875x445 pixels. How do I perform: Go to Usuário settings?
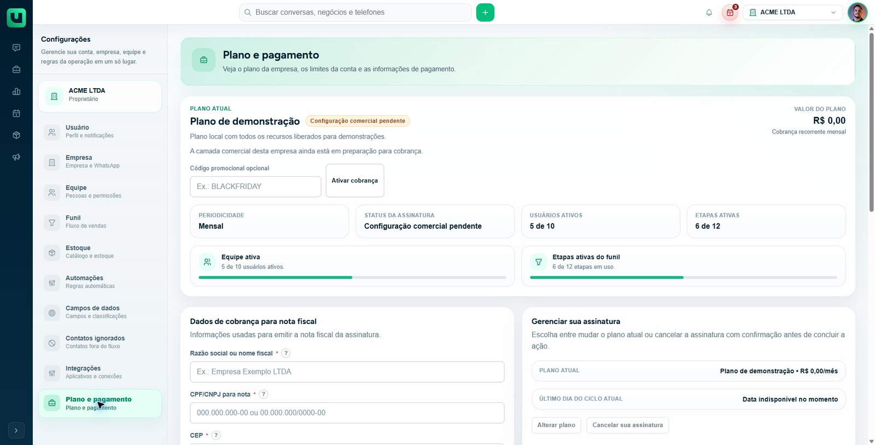(x=100, y=131)
